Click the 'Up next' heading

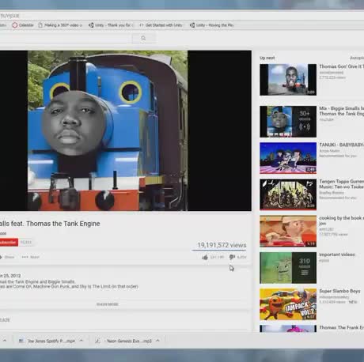(x=267, y=58)
